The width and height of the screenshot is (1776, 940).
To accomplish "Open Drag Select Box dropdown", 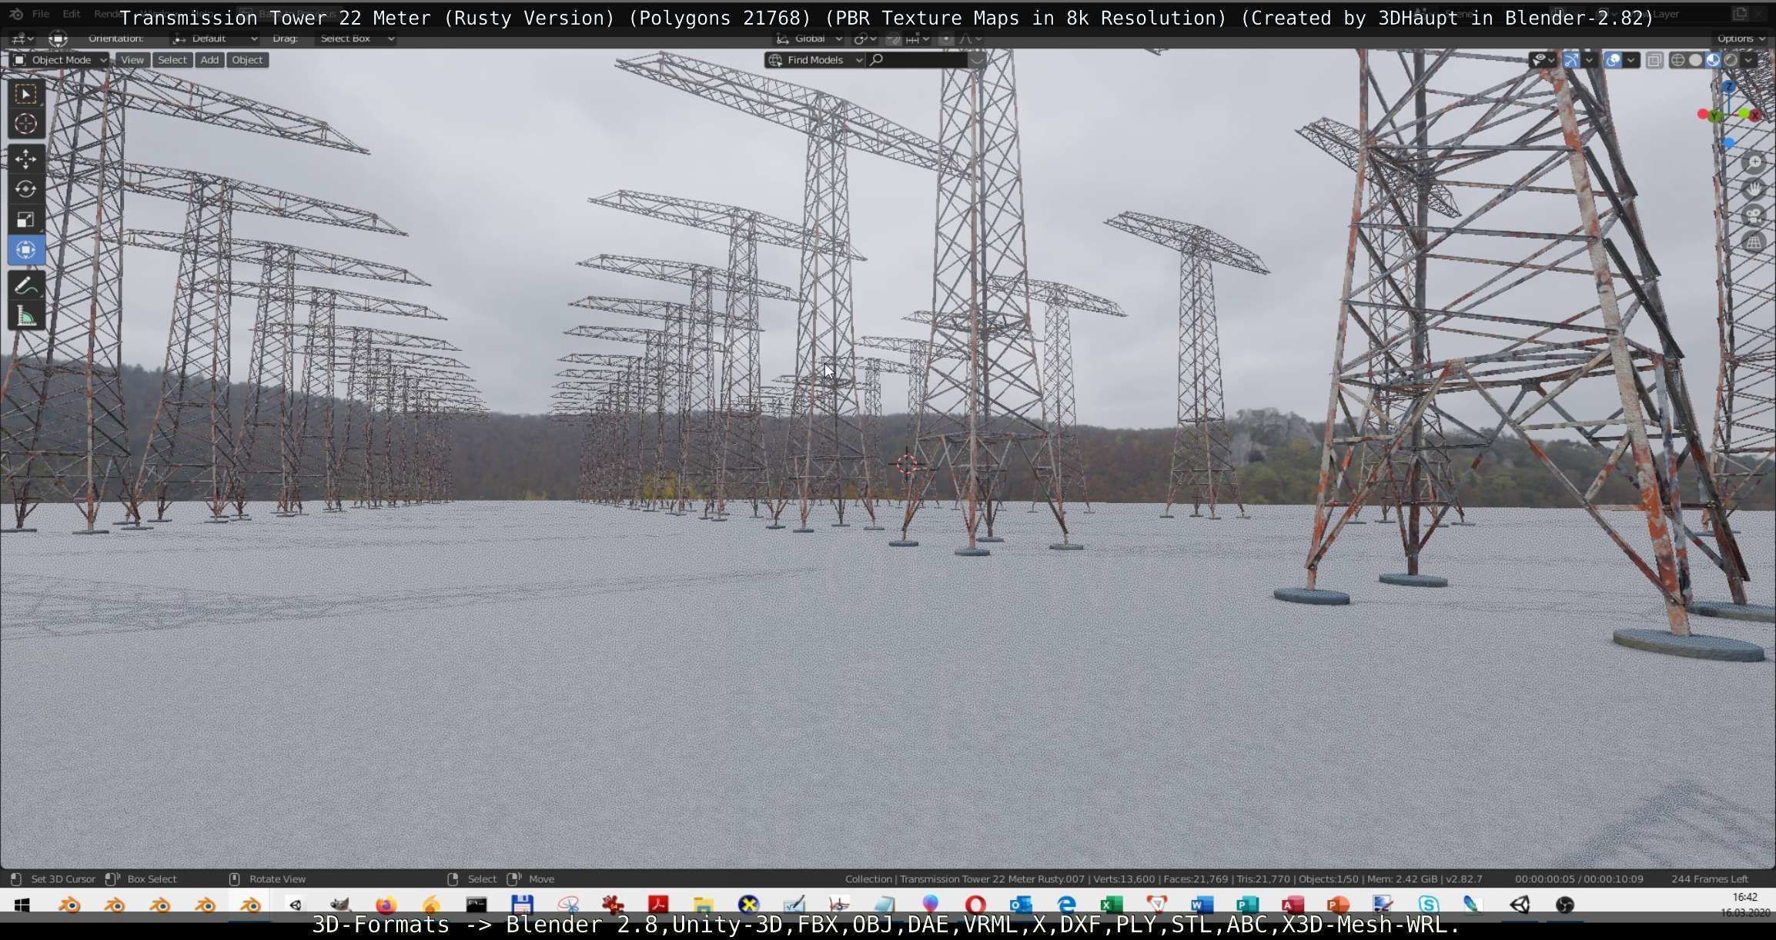I will point(356,38).
